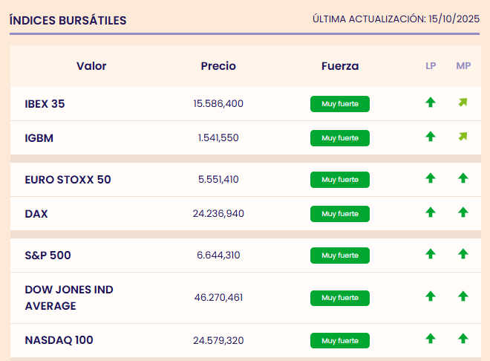Open the NASDAQ 100 index link
Image resolution: width=490 pixels, height=361 pixels.
59,340
